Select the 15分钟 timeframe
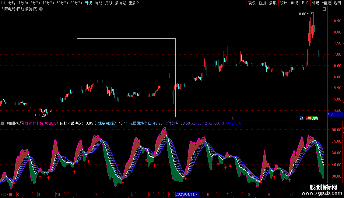Viewport: 344px width, 198px height. 48,3
